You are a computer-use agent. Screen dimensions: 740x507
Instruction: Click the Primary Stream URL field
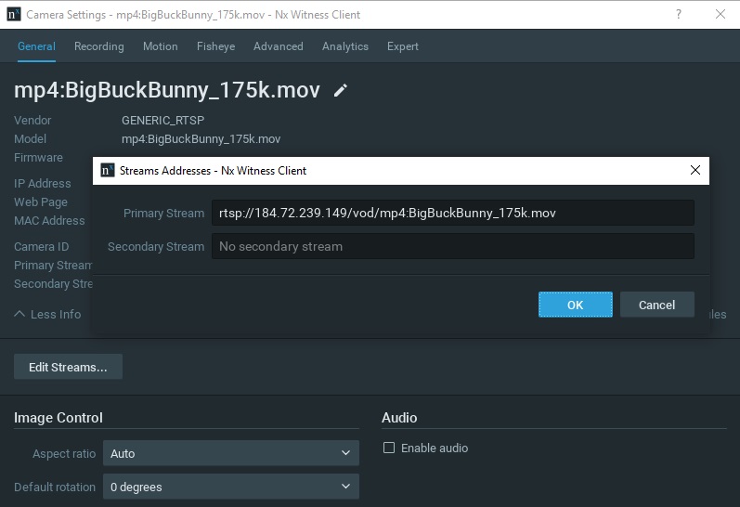point(452,213)
